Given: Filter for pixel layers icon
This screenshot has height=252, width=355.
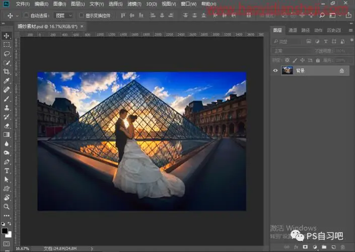Looking at the screenshot, I should point(309,41).
